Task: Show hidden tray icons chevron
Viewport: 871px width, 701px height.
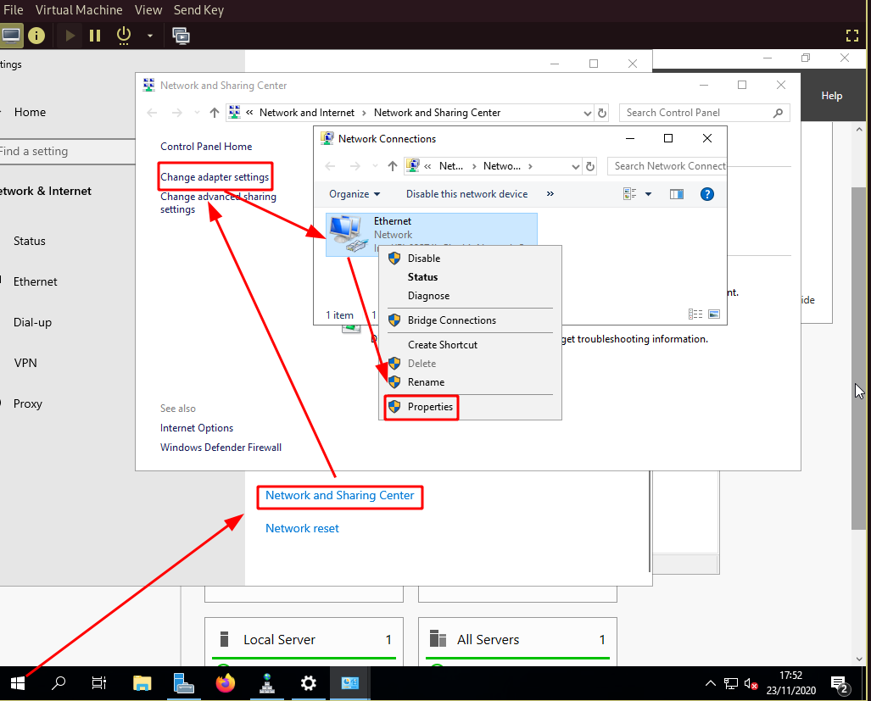Action: 711,684
